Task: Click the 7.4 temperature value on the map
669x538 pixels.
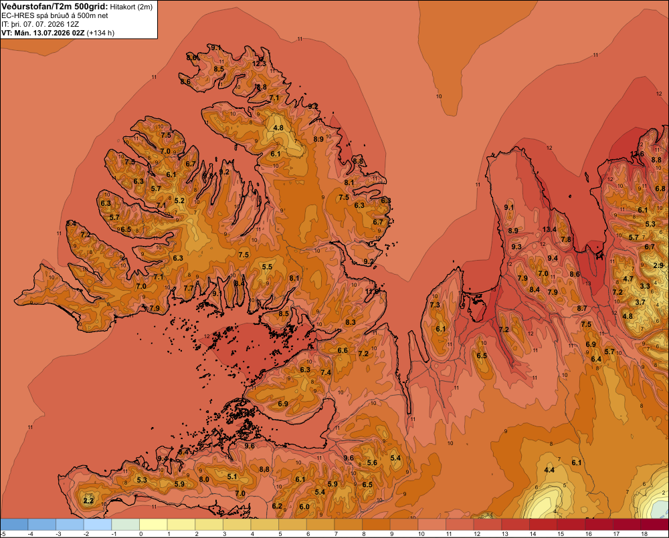Action: pyautogui.click(x=326, y=372)
